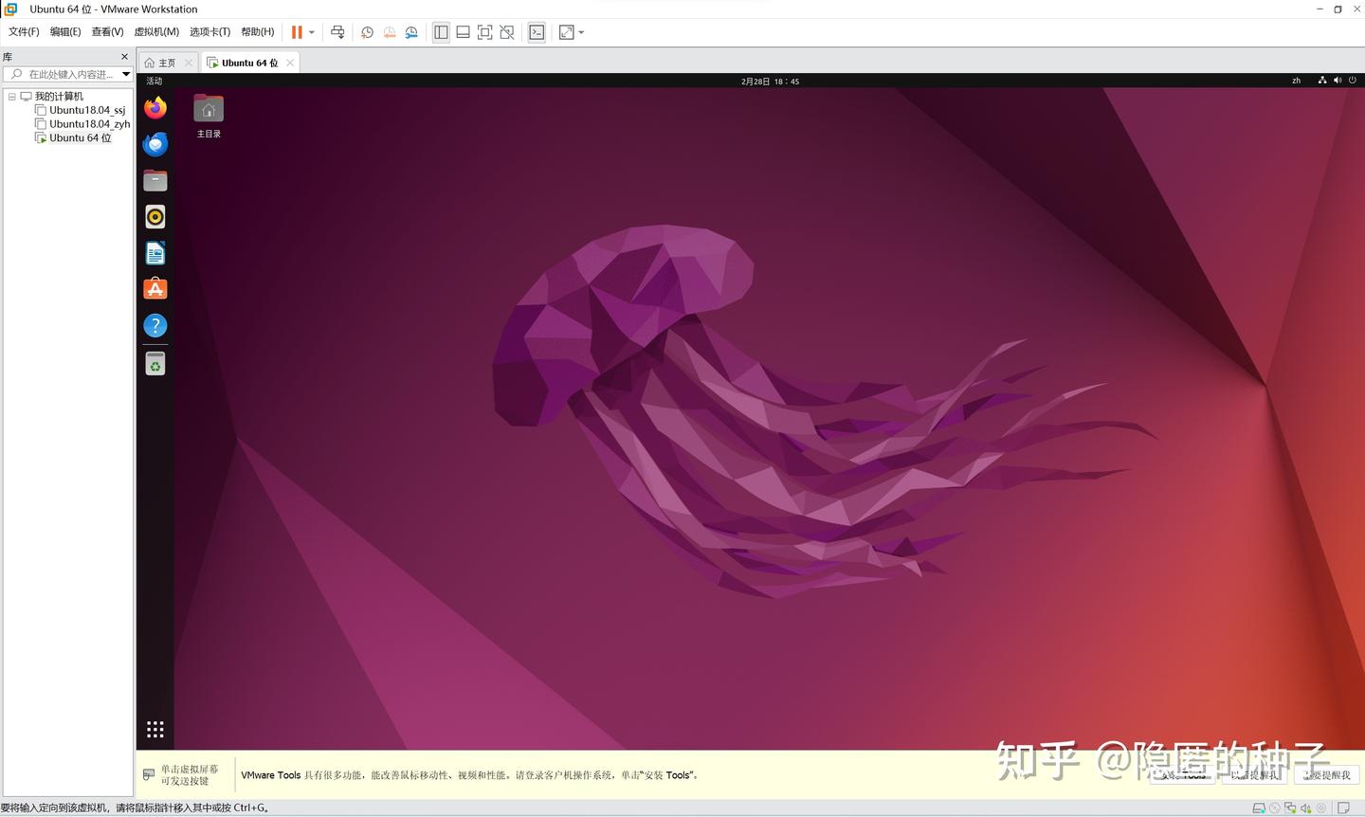Click the volume icon in Ubuntu's top bar
Screen dimensions: 1365x817
pos(1338,81)
